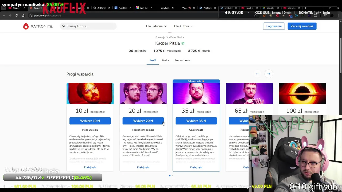This screenshot has height=192, width=342.
Task: Click the Patronite logo
Action: [38, 26]
